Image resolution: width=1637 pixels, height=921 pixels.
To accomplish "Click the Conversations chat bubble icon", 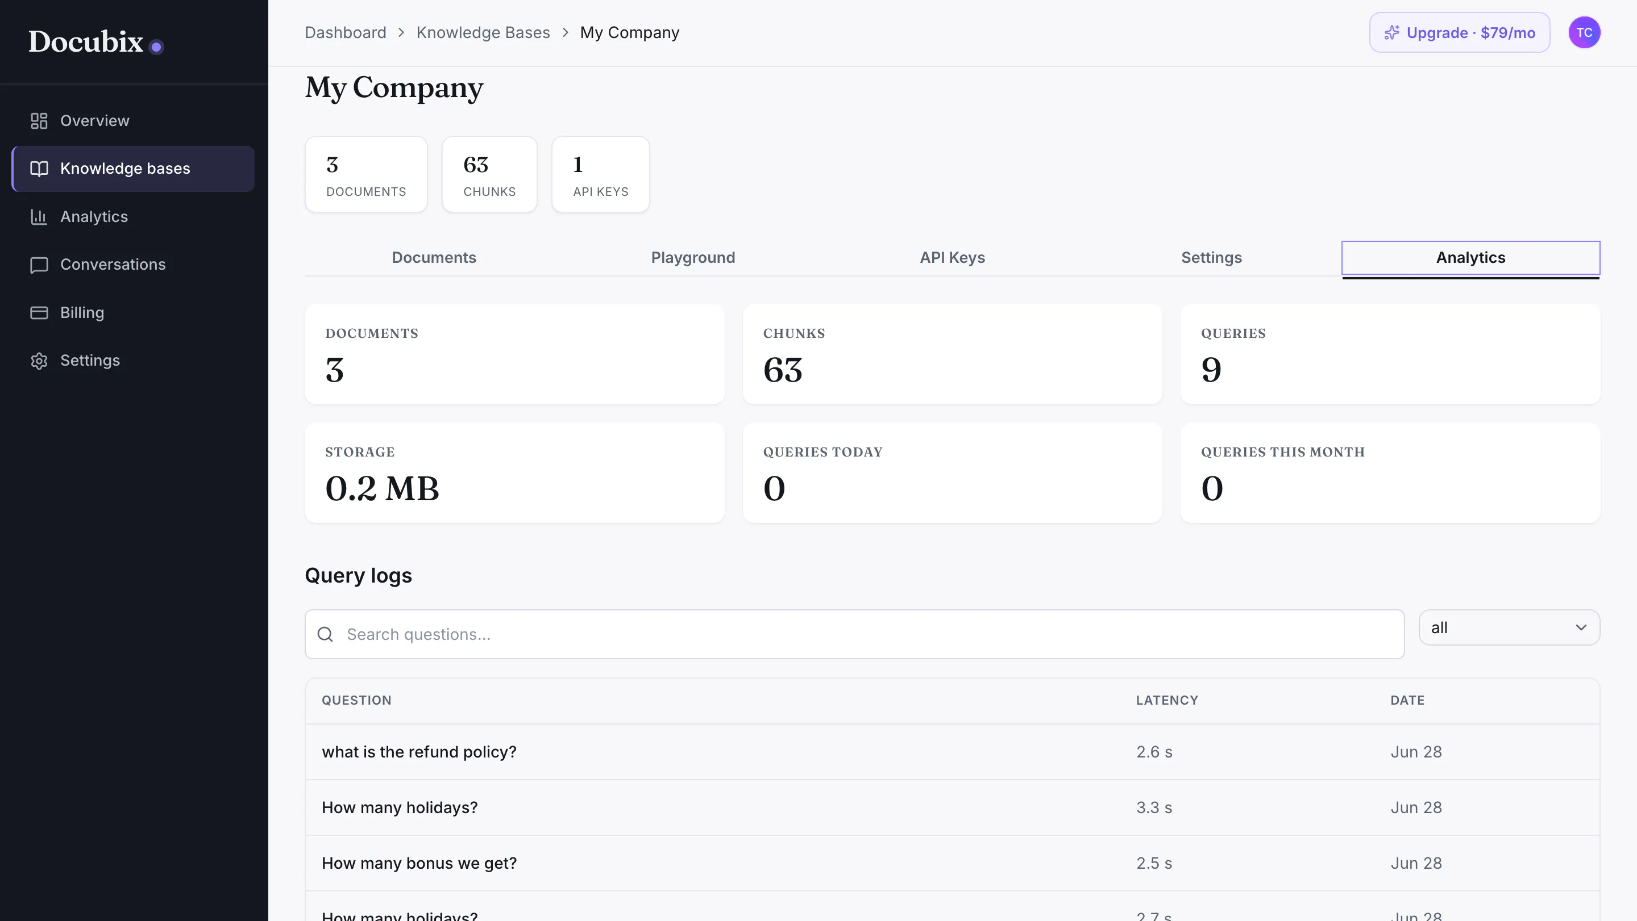I will coord(39,265).
